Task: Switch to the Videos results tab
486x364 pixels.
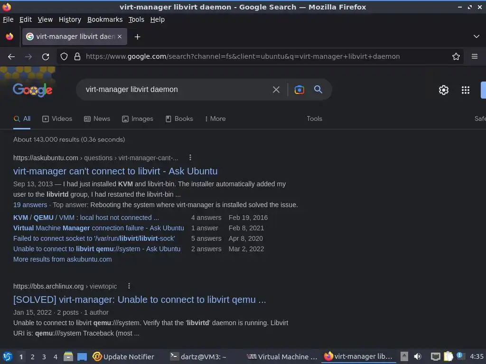Action: (x=57, y=119)
